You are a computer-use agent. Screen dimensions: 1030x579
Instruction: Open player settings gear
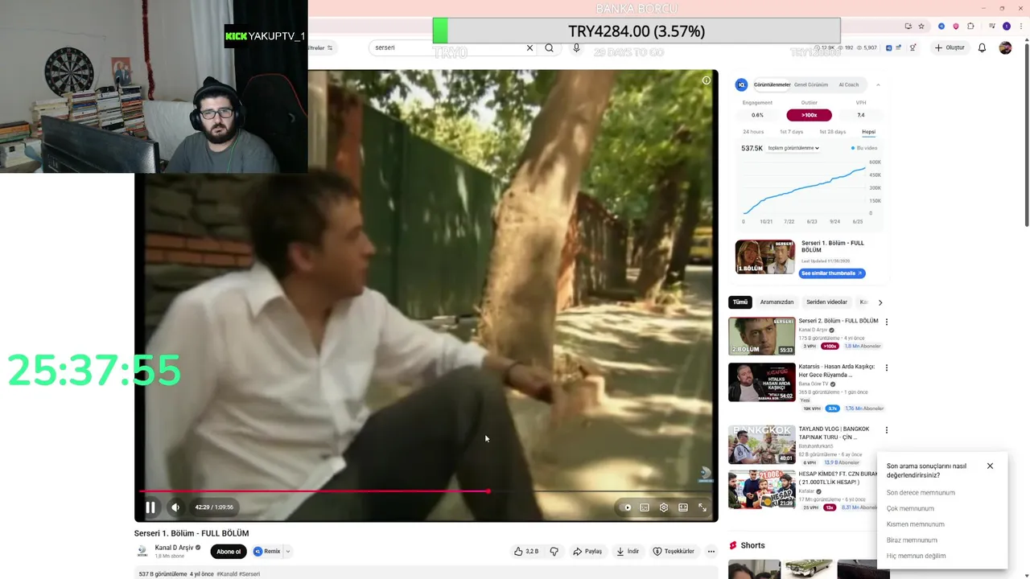tap(664, 507)
